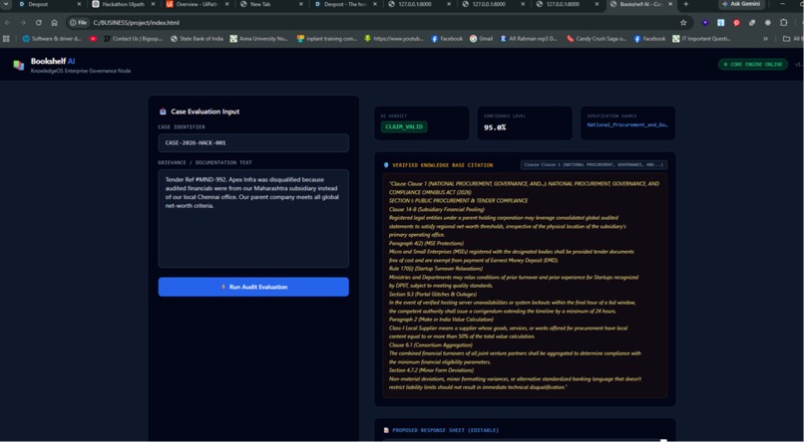Close the Bookshelf AI tab
This screenshot has height=442, width=804.
point(670,4)
